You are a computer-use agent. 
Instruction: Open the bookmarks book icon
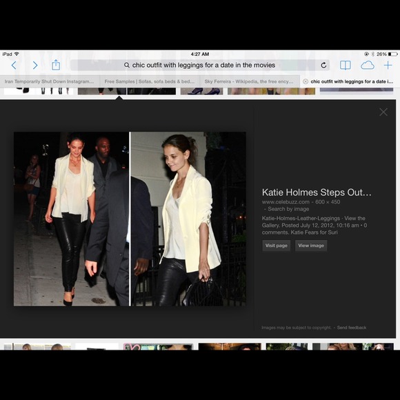(x=345, y=66)
